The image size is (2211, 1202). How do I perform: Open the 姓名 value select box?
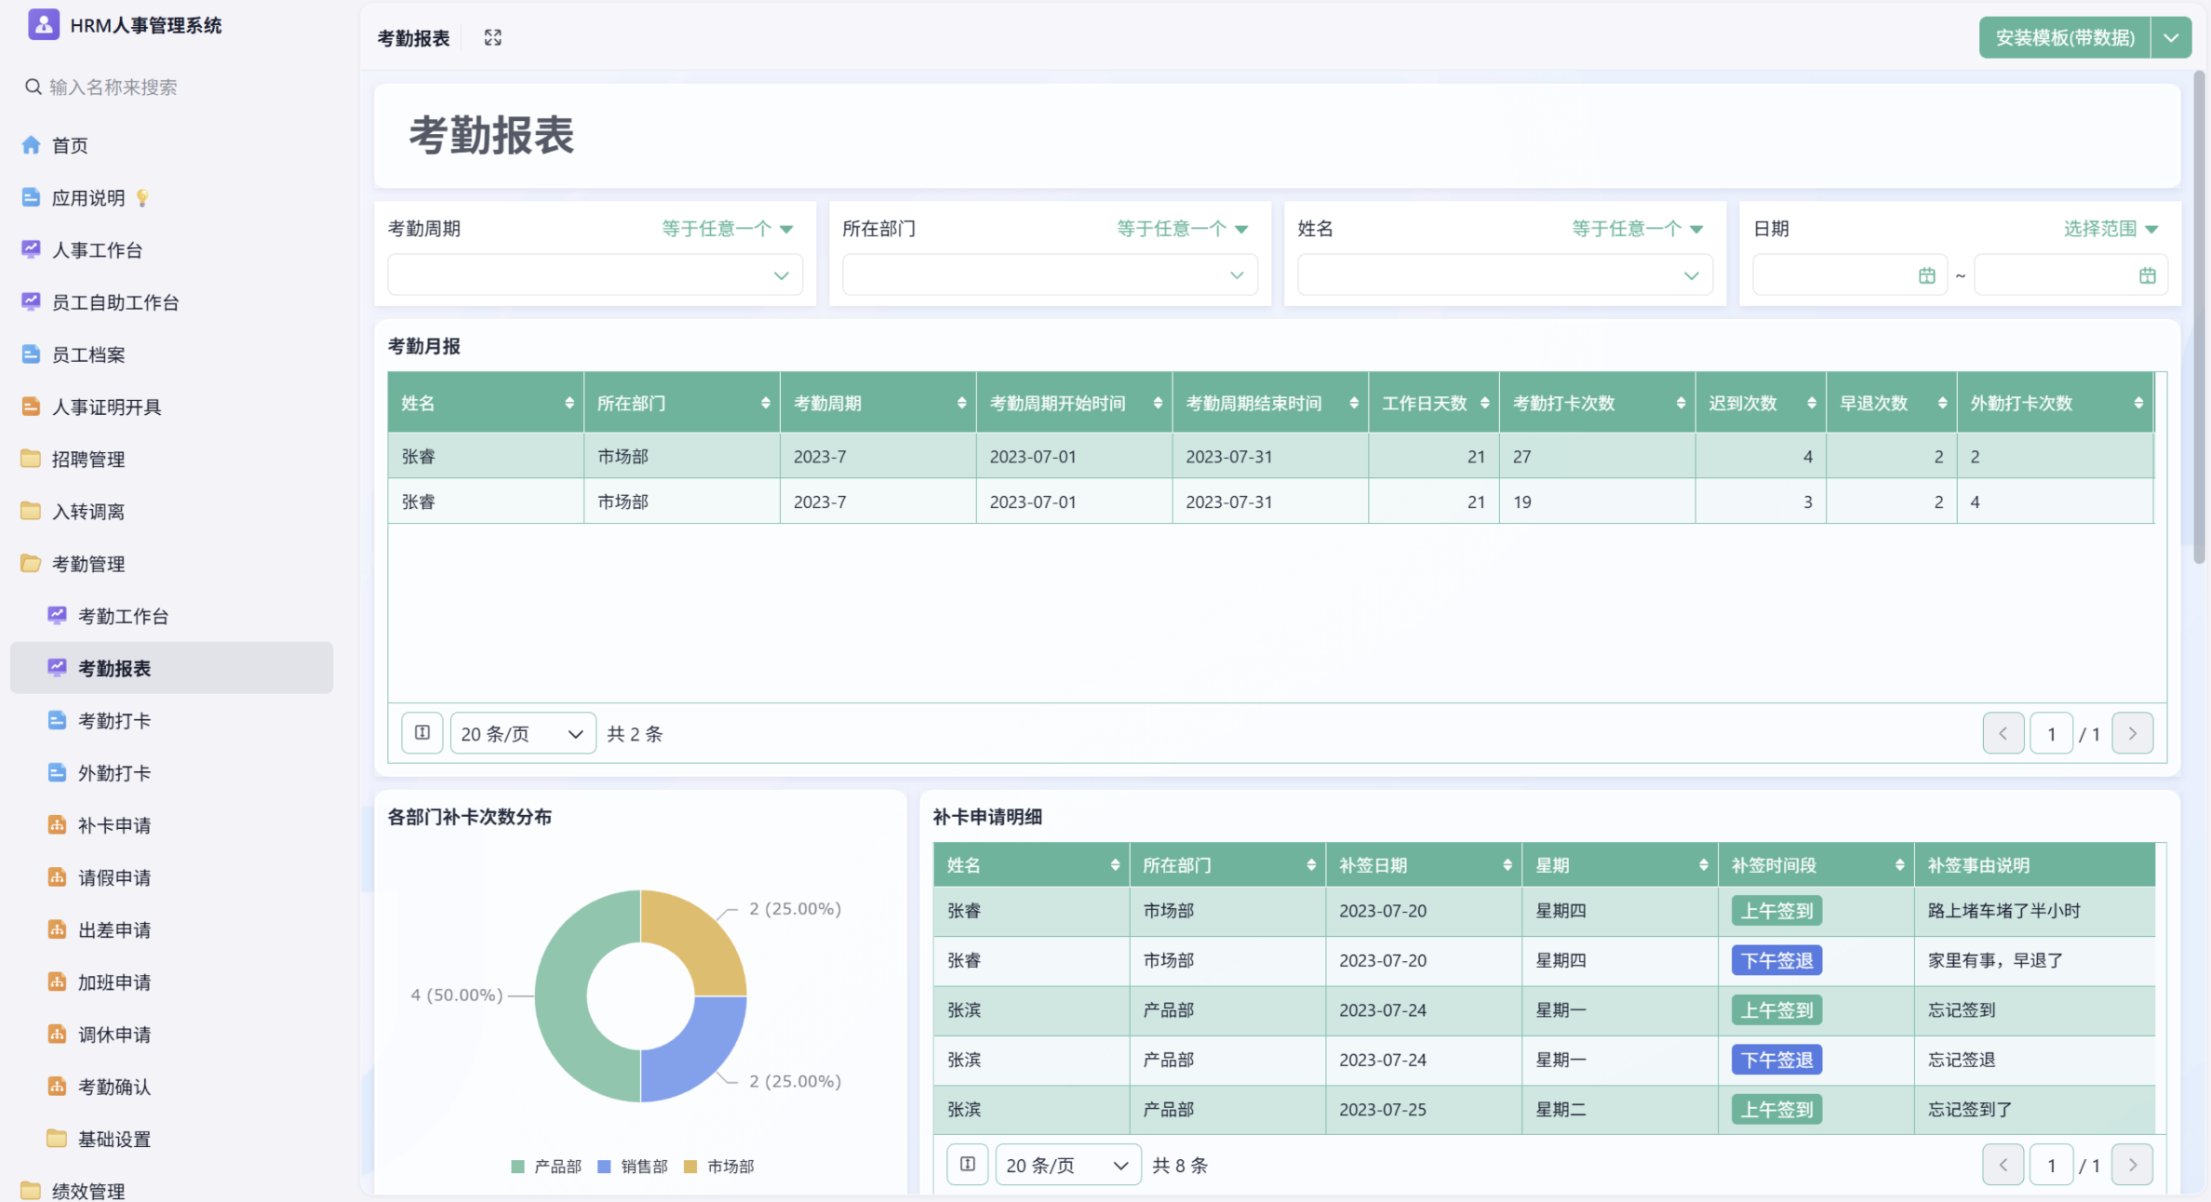(1505, 274)
